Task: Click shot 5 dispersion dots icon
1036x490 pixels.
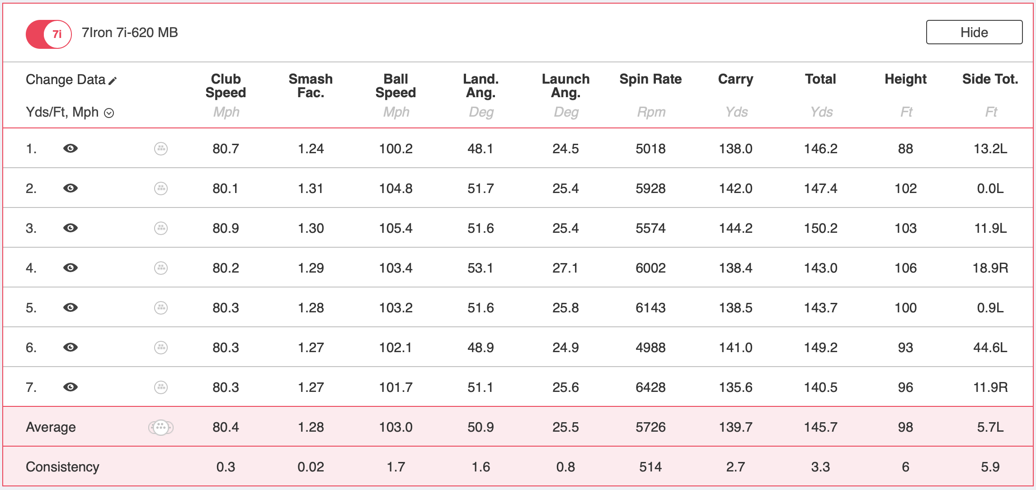Action: 161,308
